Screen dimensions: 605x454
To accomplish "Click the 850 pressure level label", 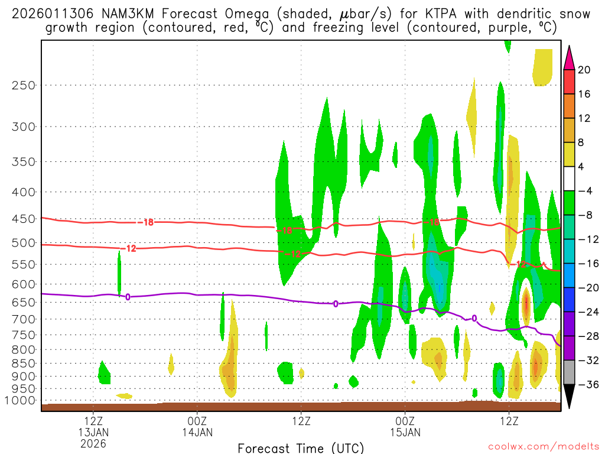I will click(x=24, y=364).
